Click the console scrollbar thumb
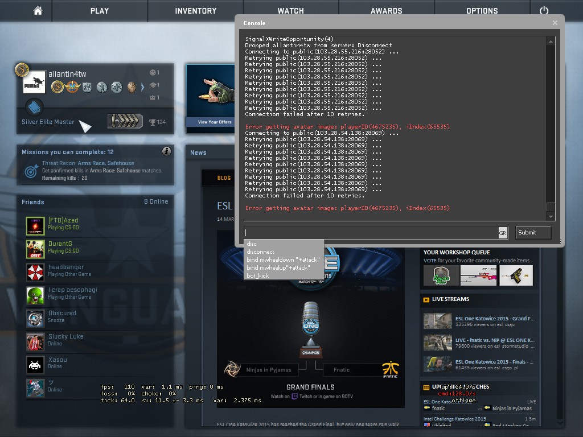 551,207
